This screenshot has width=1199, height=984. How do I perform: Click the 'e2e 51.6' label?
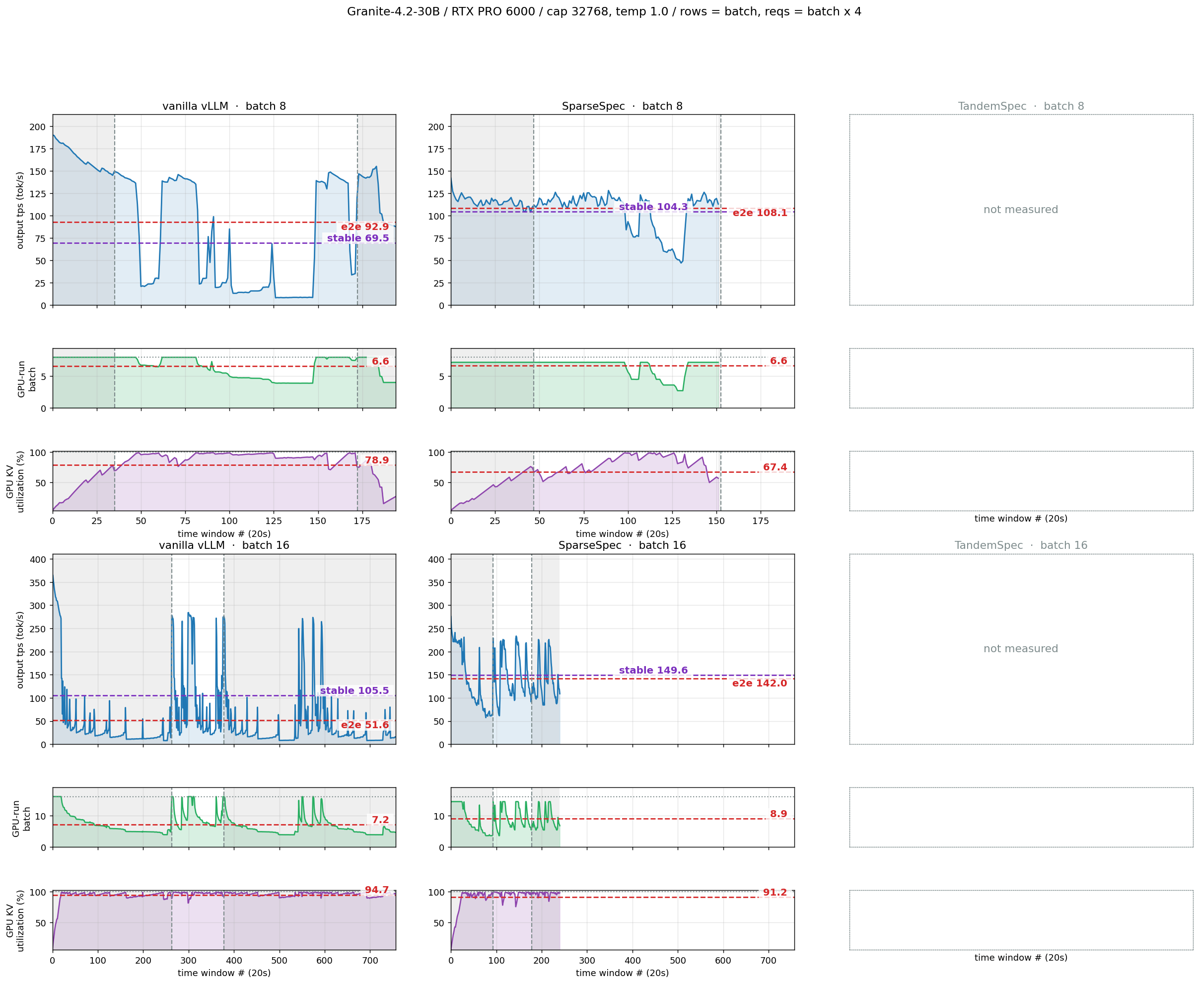(364, 725)
